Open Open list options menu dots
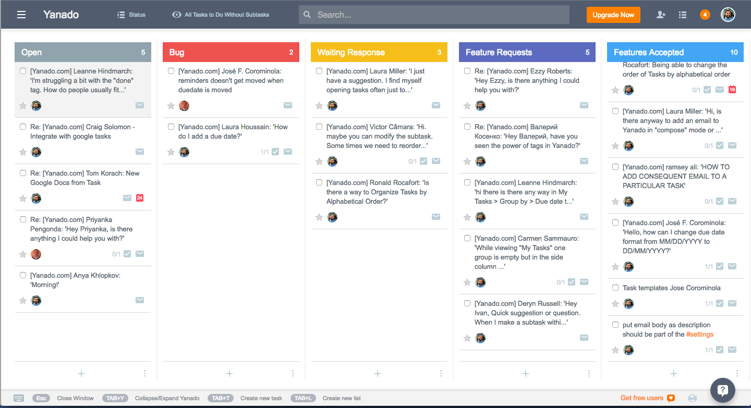Viewport: 751px width, 408px height. tap(144, 373)
